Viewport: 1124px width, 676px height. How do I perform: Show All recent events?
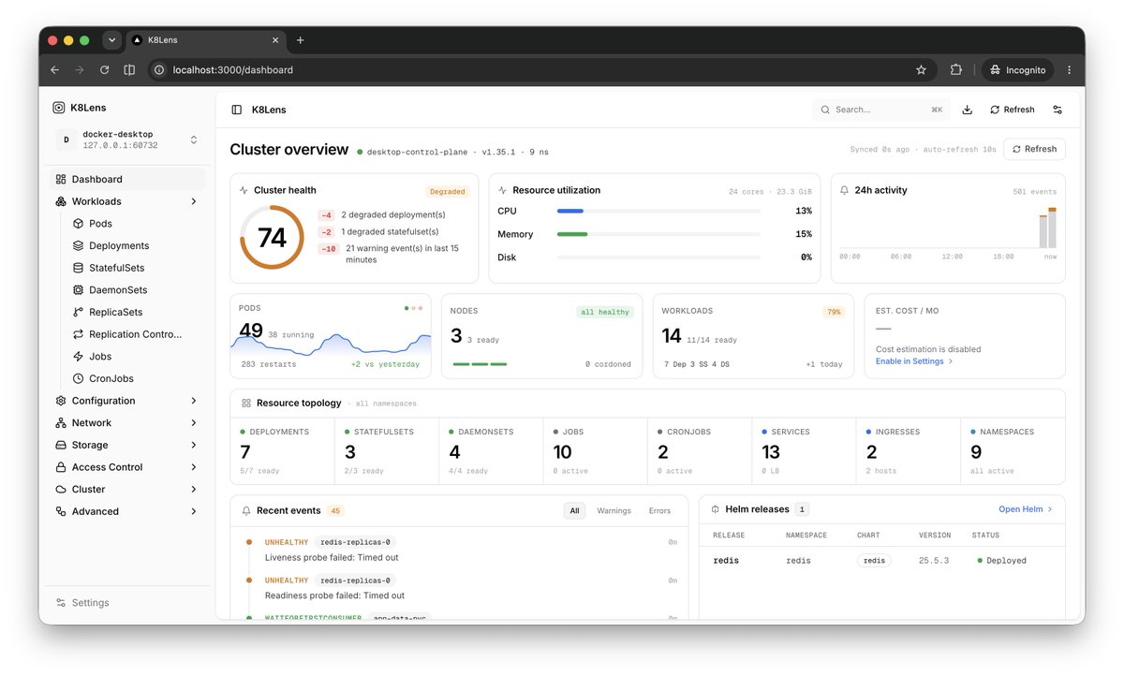[x=574, y=511]
